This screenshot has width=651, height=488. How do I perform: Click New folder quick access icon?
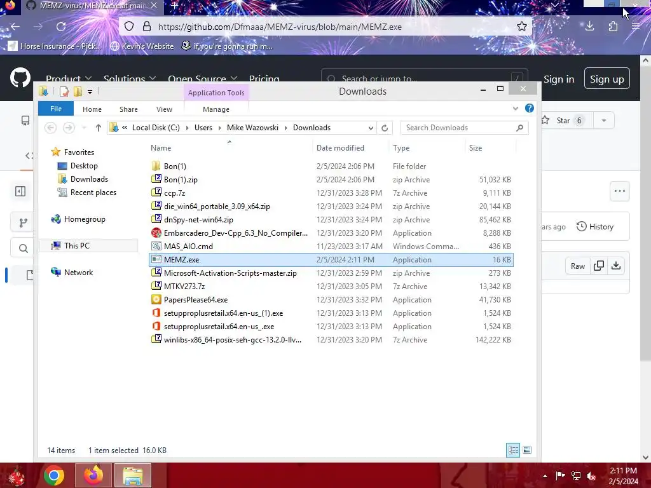pyautogui.click(x=78, y=91)
